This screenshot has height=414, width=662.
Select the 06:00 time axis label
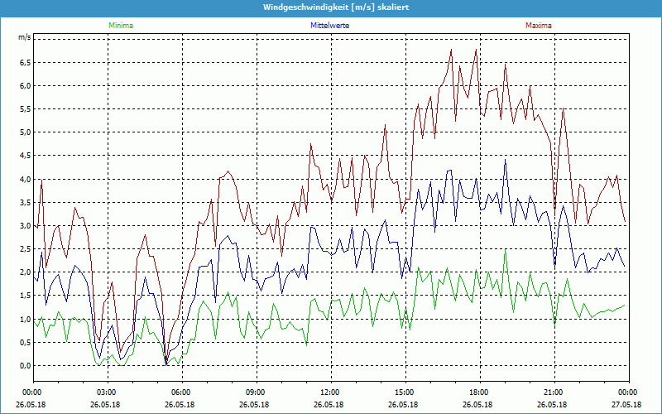click(x=181, y=392)
